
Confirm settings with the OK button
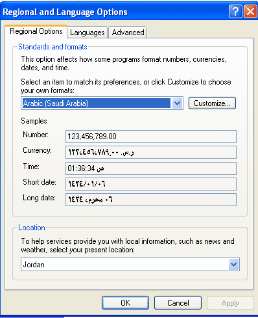pos(125,302)
